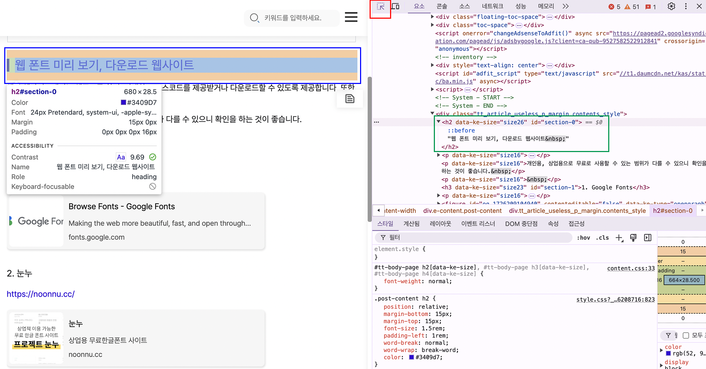
Task: Click the paint brush rendering icon in Styles
Action: tap(633, 238)
